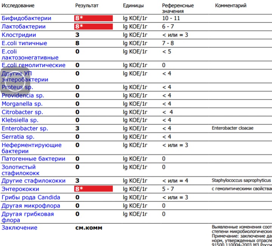272x246 pixels.
Task: Open the E.coli лактозонегативные link
Action: click(30, 54)
